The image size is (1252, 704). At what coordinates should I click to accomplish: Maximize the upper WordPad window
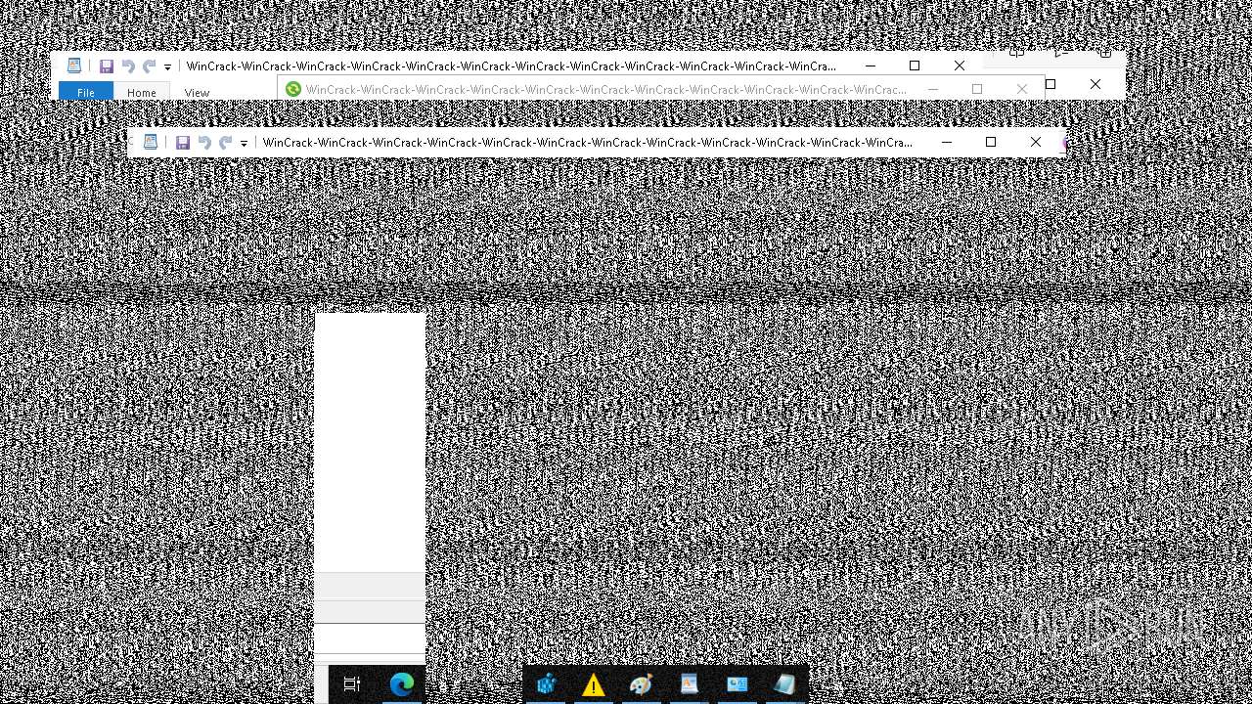[915, 66]
